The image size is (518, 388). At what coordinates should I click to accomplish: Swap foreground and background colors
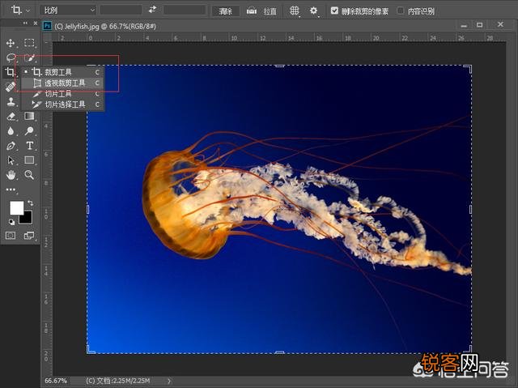coord(31,203)
